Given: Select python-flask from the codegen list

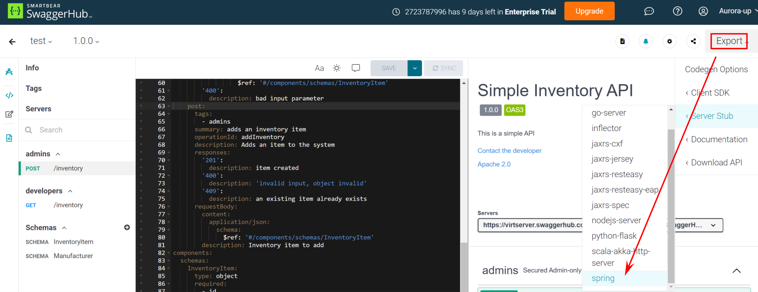Looking at the screenshot, I should coord(614,236).
